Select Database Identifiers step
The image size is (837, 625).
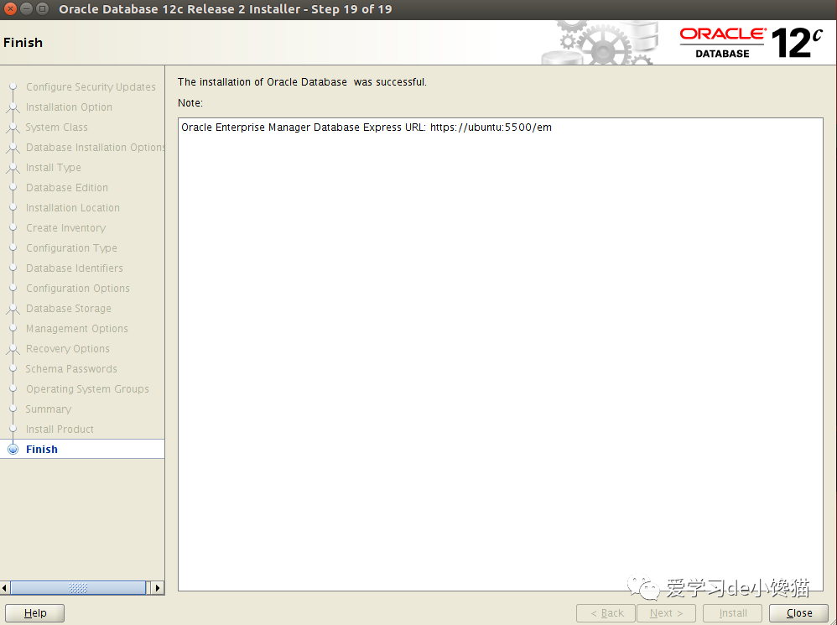tap(74, 268)
